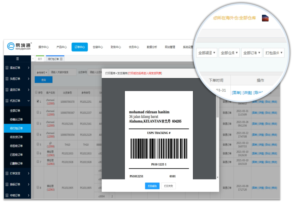
Task: Check the row 5 checkbox for yjt
Action: click(x=38, y=144)
